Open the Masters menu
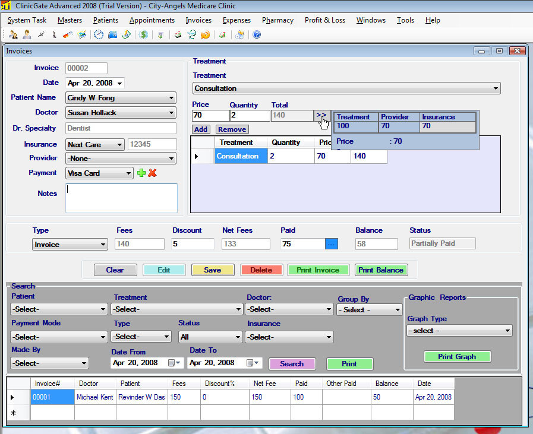Screen dimensions: 533x434 [70, 20]
